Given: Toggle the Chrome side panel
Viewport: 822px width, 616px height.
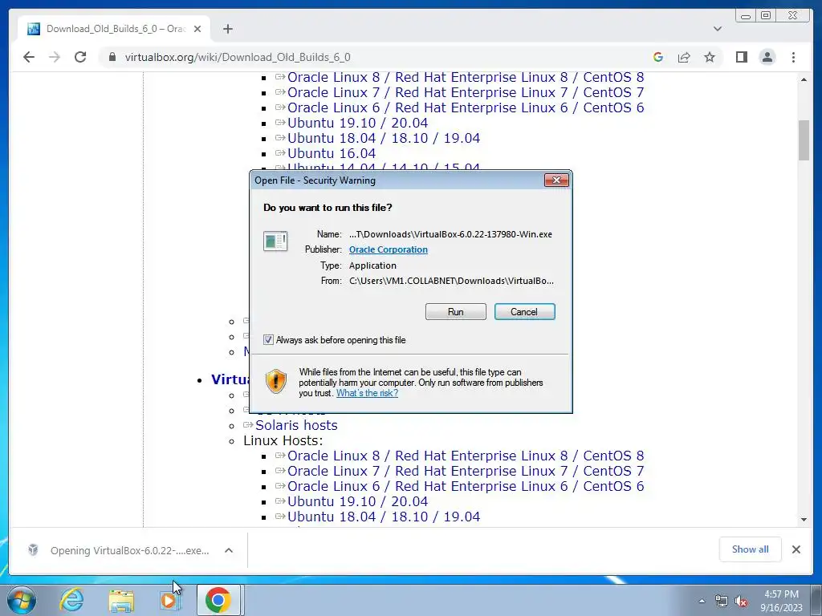Looking at the screenshot, I should [x=741, y=57].
